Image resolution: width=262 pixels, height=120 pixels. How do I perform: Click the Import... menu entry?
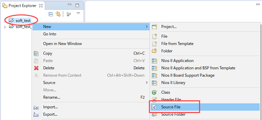(51, 107)
